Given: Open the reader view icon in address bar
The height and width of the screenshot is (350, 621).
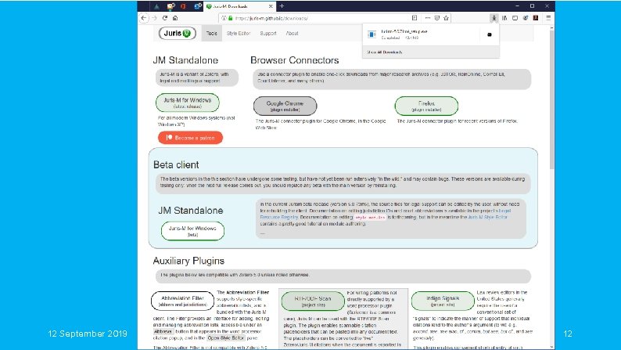Looking at the screenshot, I should tap(415, 18).
